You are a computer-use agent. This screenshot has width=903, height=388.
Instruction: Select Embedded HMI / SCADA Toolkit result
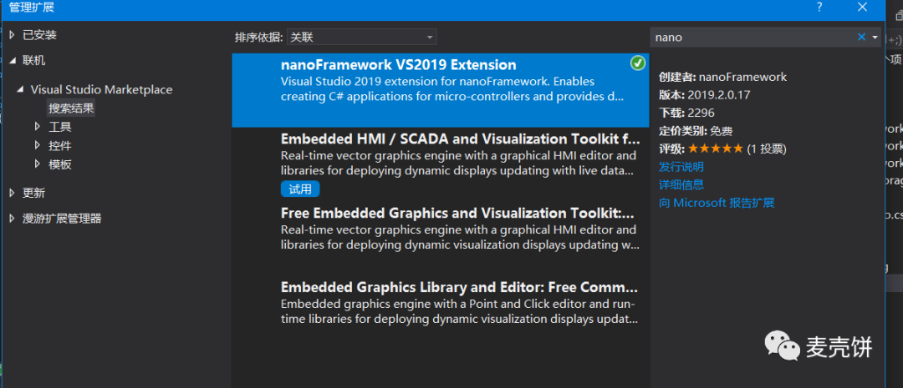(441, 164)
